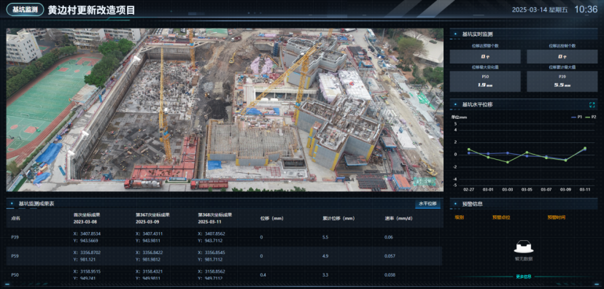This screenshot has height=289, width=604.
Task: Click cumulative displacement 5.5 in P39 row
Action: point(325,237)
